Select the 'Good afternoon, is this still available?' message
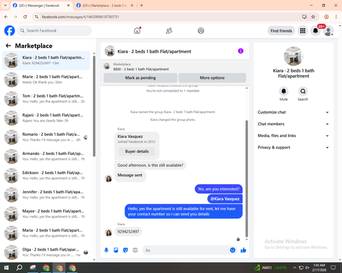 click(x=150, y=165)
